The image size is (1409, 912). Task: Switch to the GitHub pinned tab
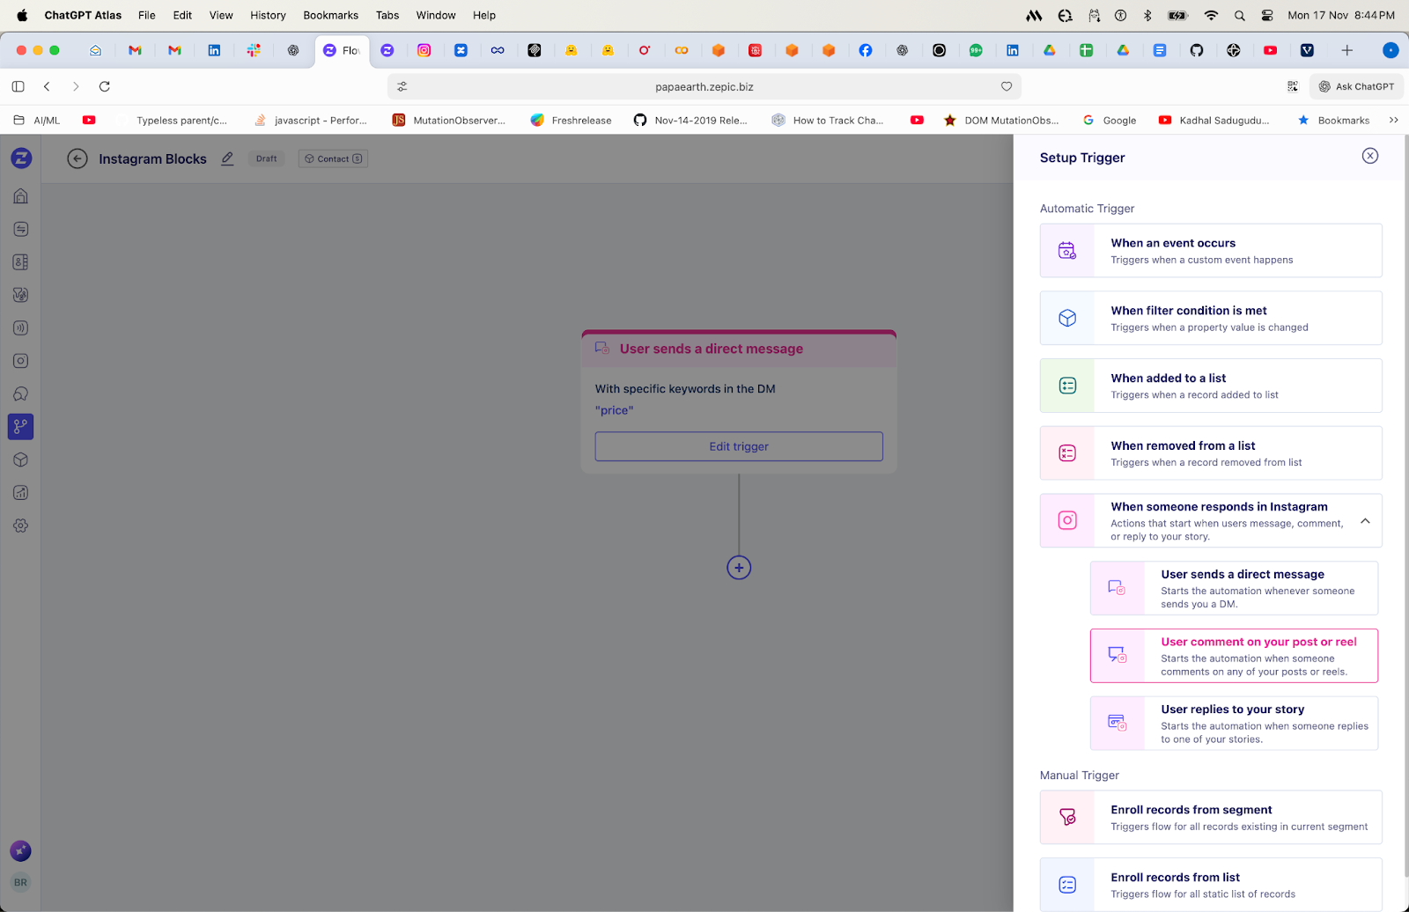1197,50
